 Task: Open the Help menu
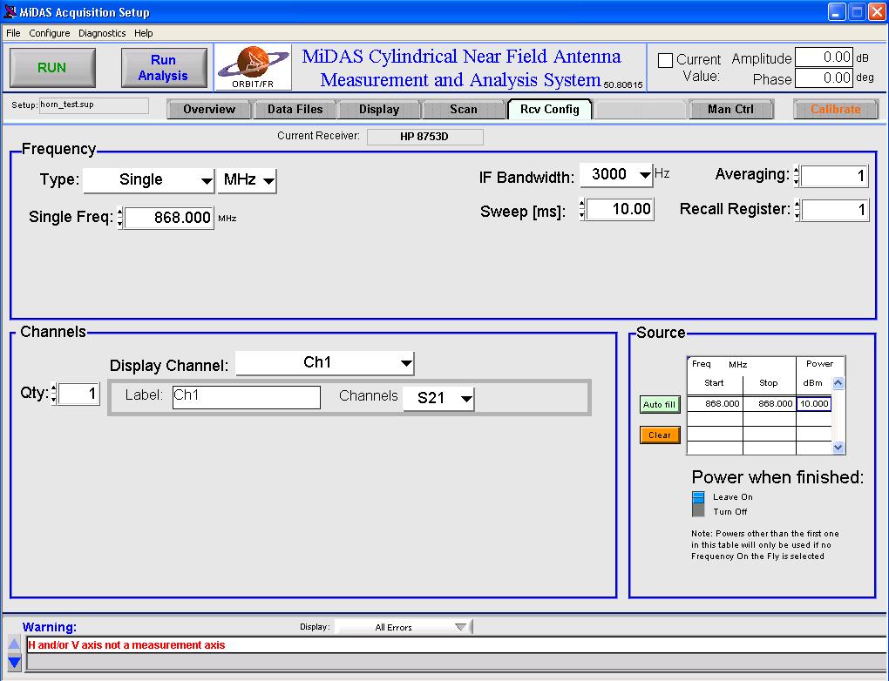(144, 33)
